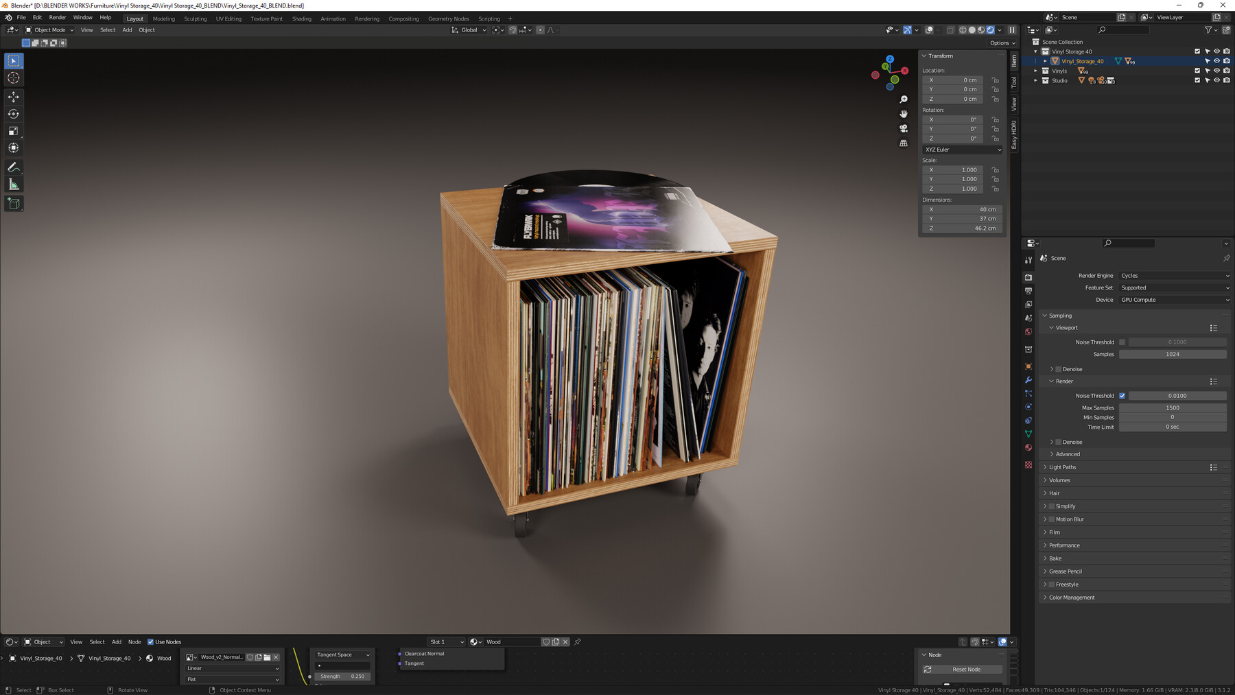Select the Move tool in the viewport toolbar
The width and height of the screenshot is (1235, 695).
pyautogui.click(x=13, y=97)
